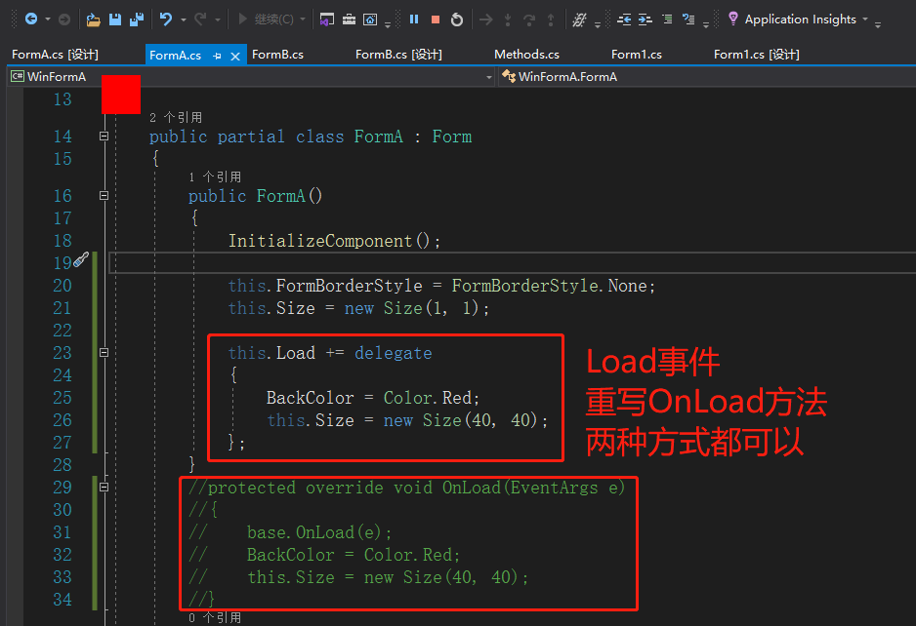Open toolbar overflow options after Application Insights
This screenshot has width=916, height=626.
pyautogui.click(x=878, y=24)
